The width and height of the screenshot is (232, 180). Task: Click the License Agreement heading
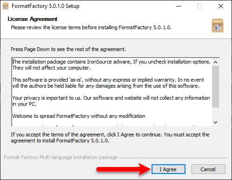(x=33, y=19)
